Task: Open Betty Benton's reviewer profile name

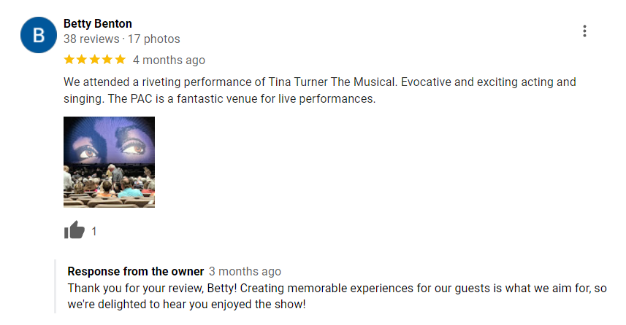Action: click(x=98, y=23)
